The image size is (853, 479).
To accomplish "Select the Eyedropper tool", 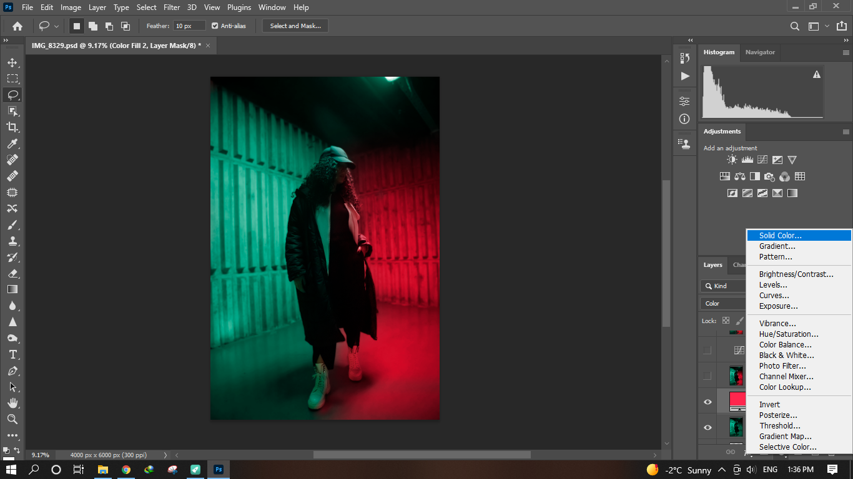I will [12, 143].
